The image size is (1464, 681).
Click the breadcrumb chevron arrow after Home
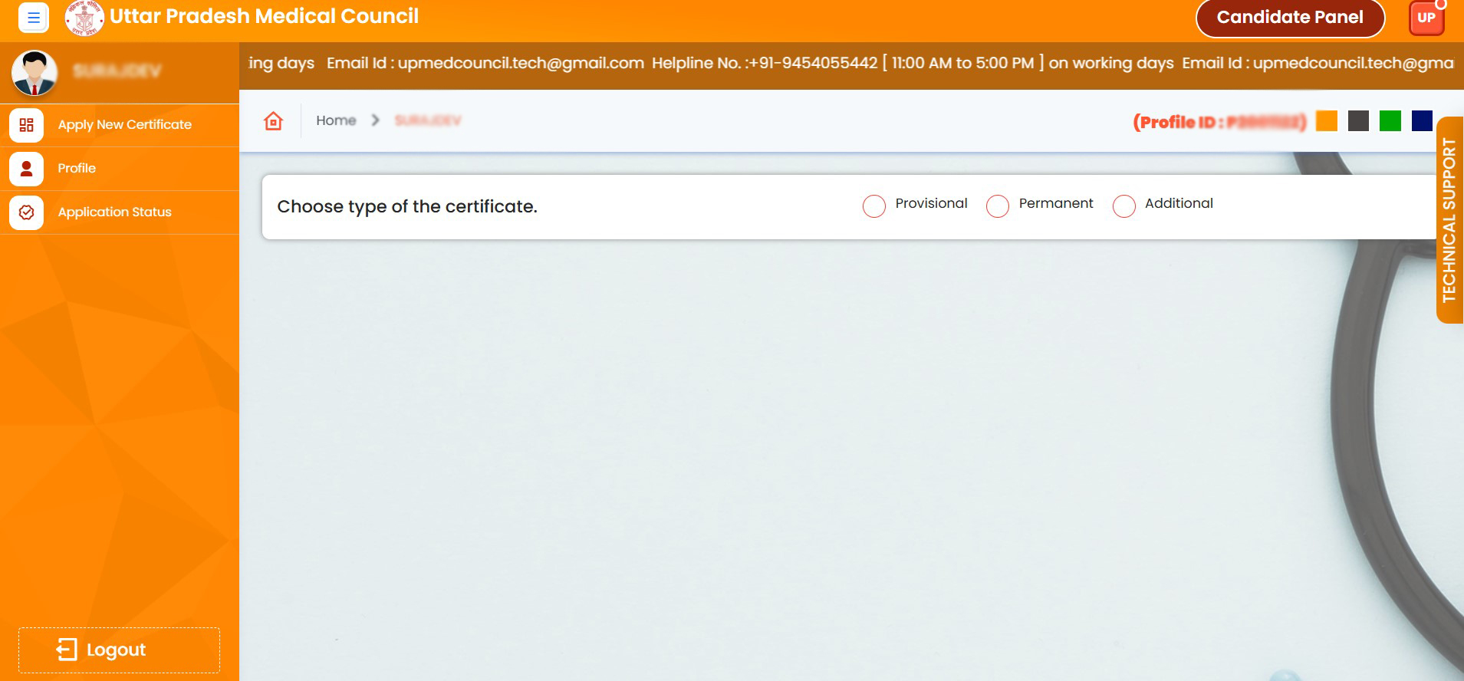[x=375, y=120]
